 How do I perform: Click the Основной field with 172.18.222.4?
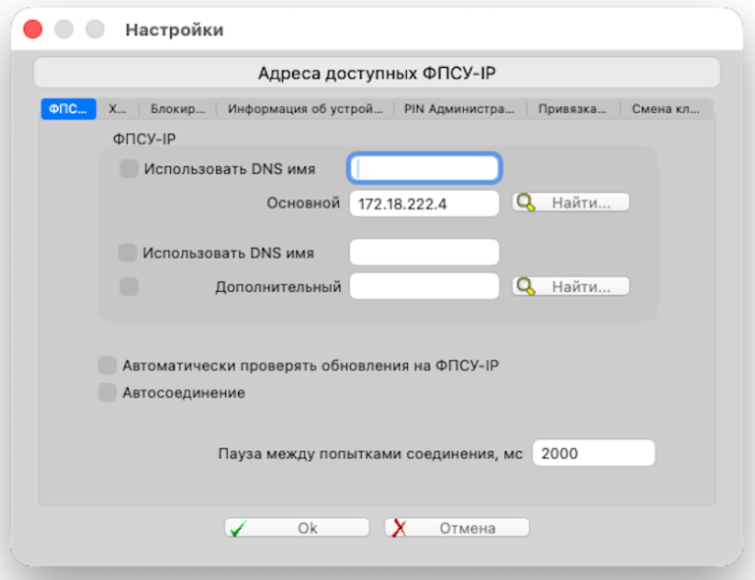(425, 203)
